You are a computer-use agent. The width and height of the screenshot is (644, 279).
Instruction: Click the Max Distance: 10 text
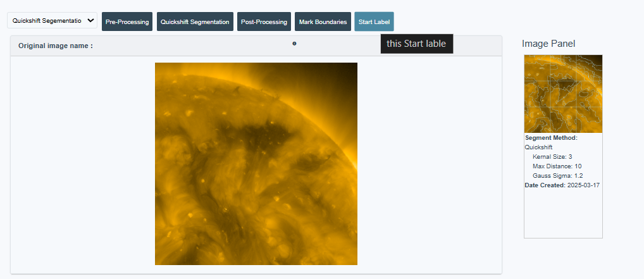coord(557,166)
